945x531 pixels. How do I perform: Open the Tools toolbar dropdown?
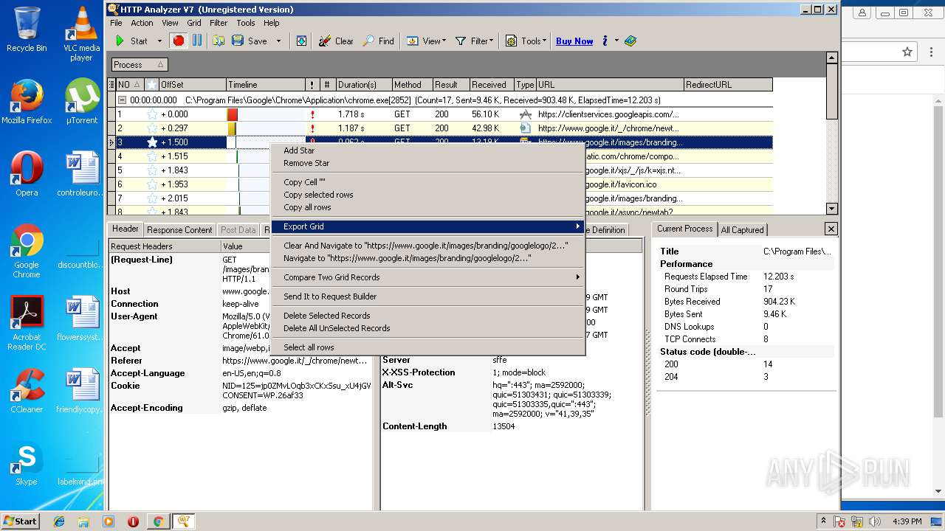(x=526, y=41)
